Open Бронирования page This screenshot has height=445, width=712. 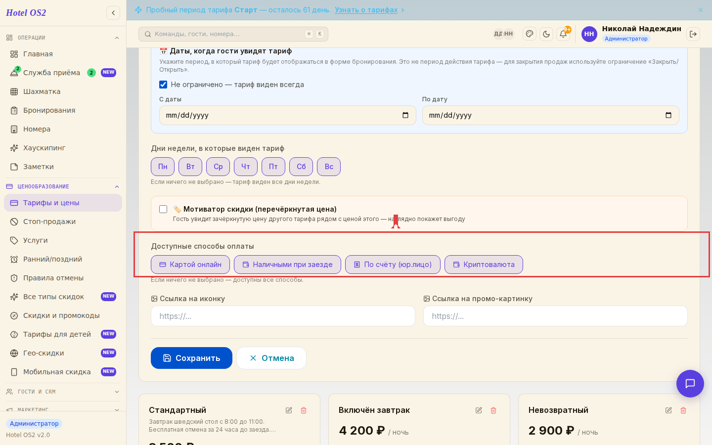(63, 110)
